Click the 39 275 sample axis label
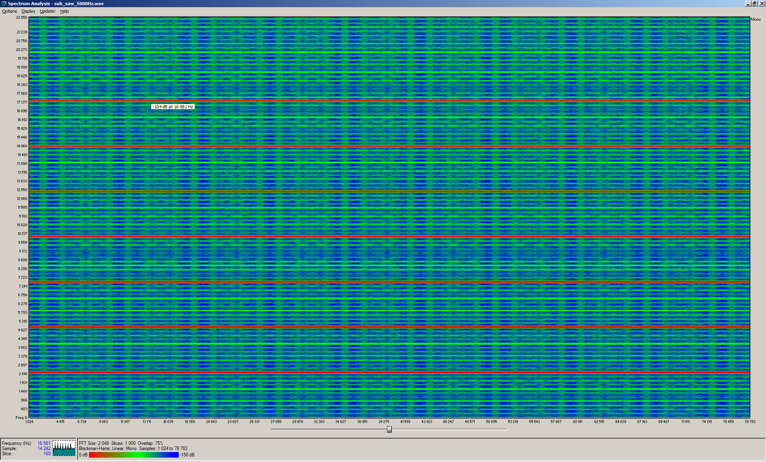This screenshot has width=766, height=462. coord(384,421)
